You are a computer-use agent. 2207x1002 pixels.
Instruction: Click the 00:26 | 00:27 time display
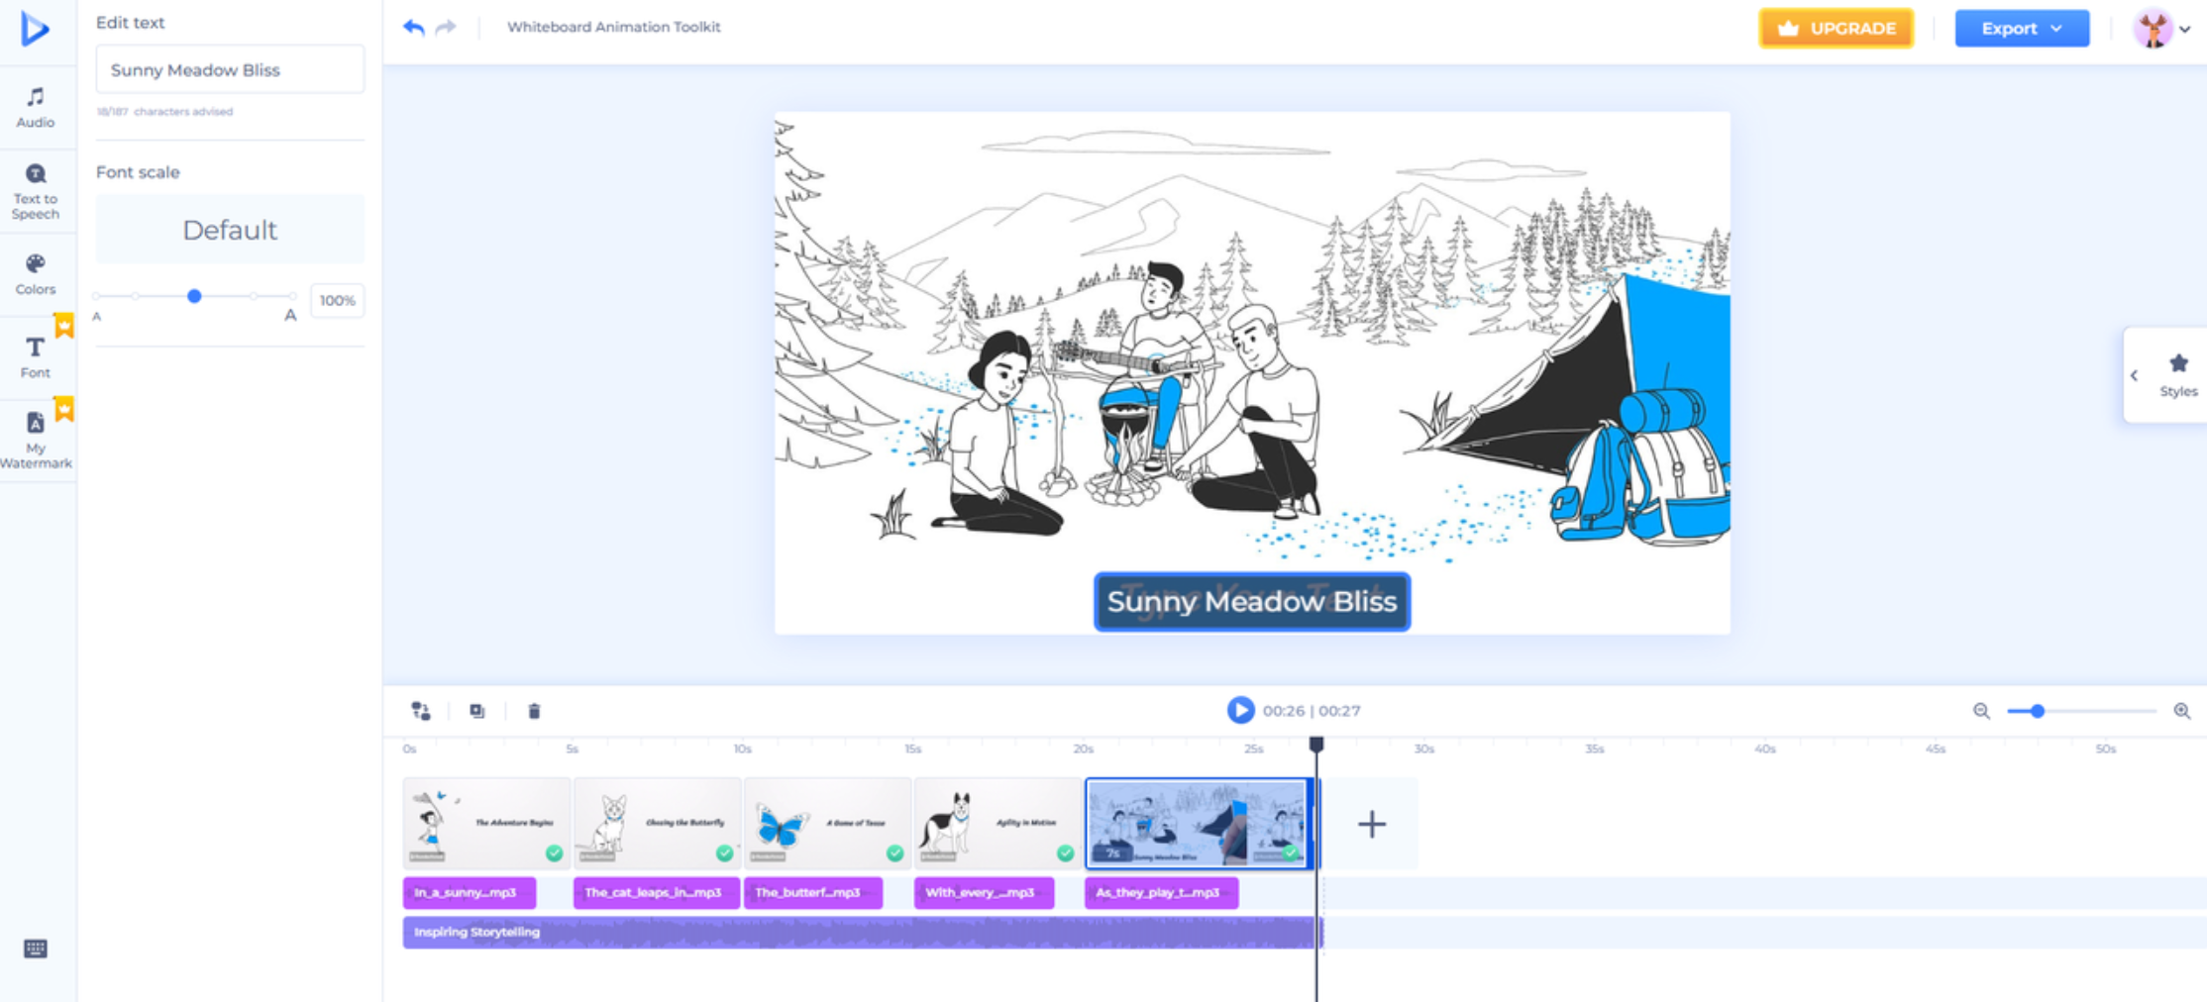click(x=1312, y=711)
